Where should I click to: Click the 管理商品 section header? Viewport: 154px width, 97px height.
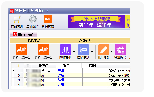pos(85,41)
